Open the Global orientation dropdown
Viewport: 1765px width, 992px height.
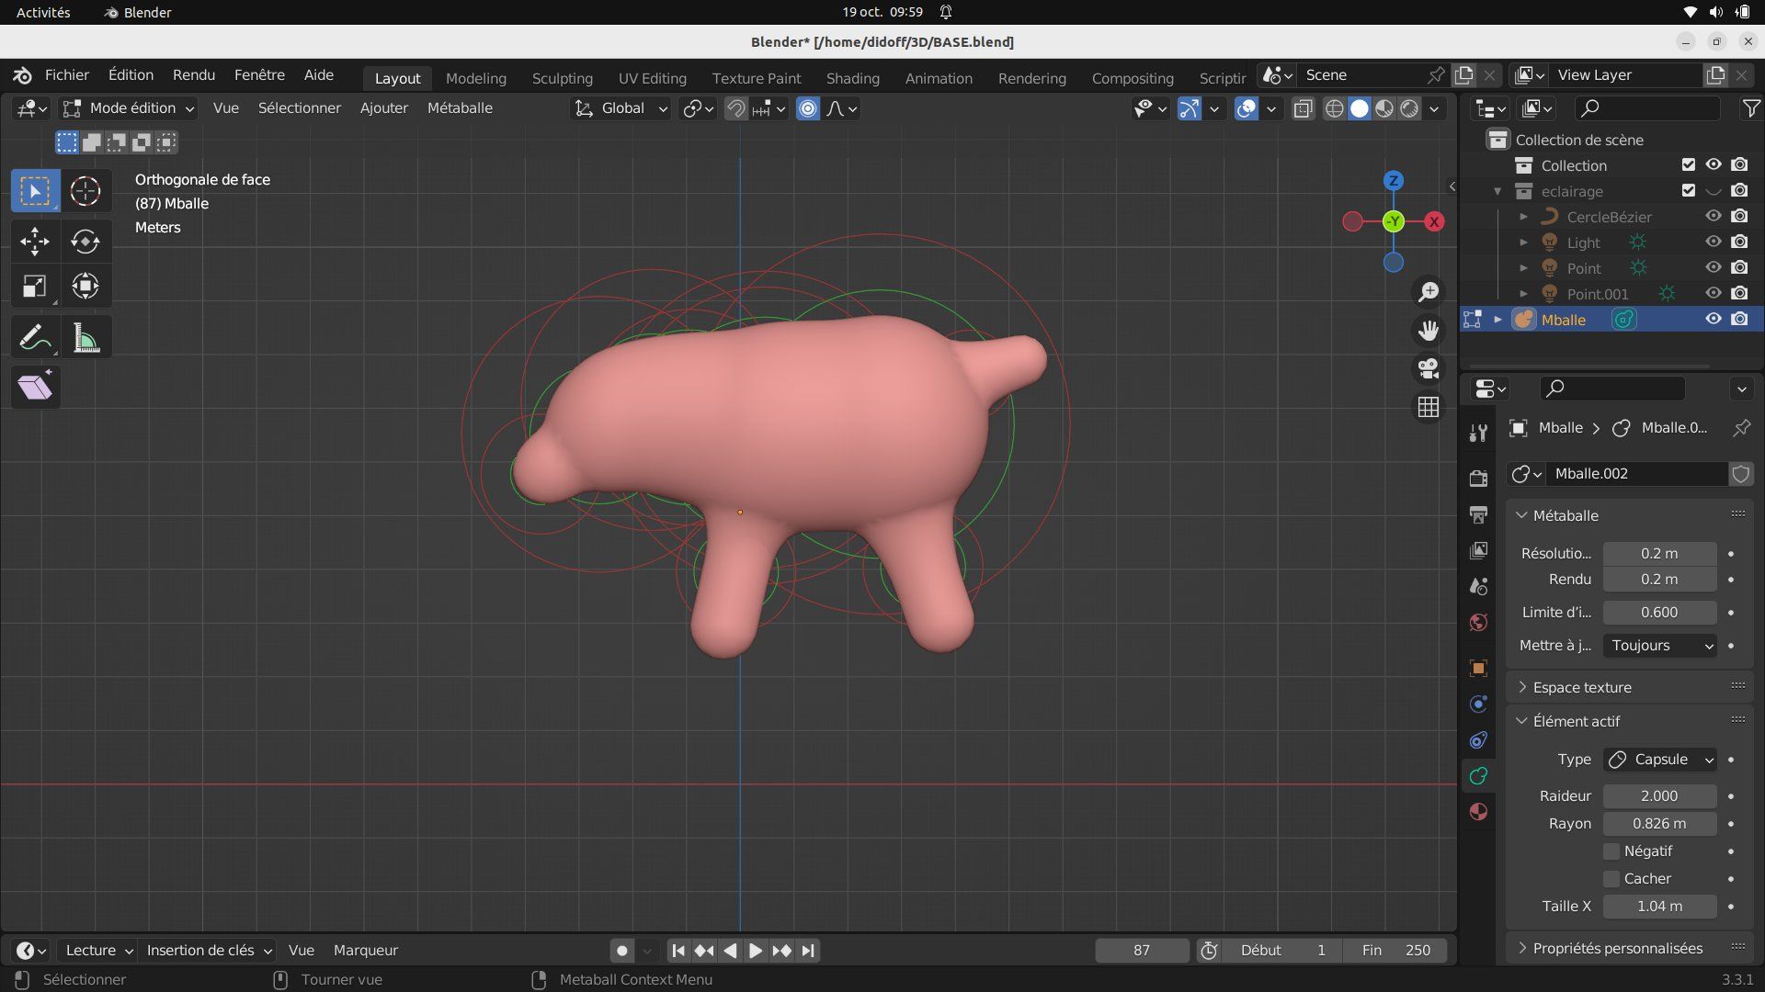tap(621, 108)
